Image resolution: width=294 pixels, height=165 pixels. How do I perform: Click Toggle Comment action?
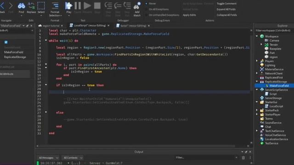click(226, 4)
